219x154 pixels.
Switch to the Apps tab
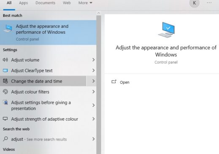[x=23, y=3]
